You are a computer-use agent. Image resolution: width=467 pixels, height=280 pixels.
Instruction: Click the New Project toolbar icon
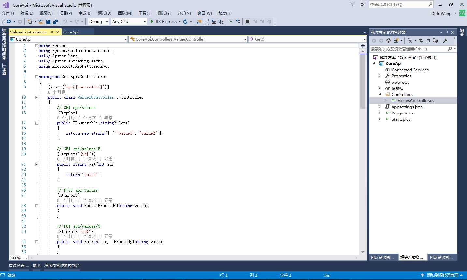click(30, 21)
